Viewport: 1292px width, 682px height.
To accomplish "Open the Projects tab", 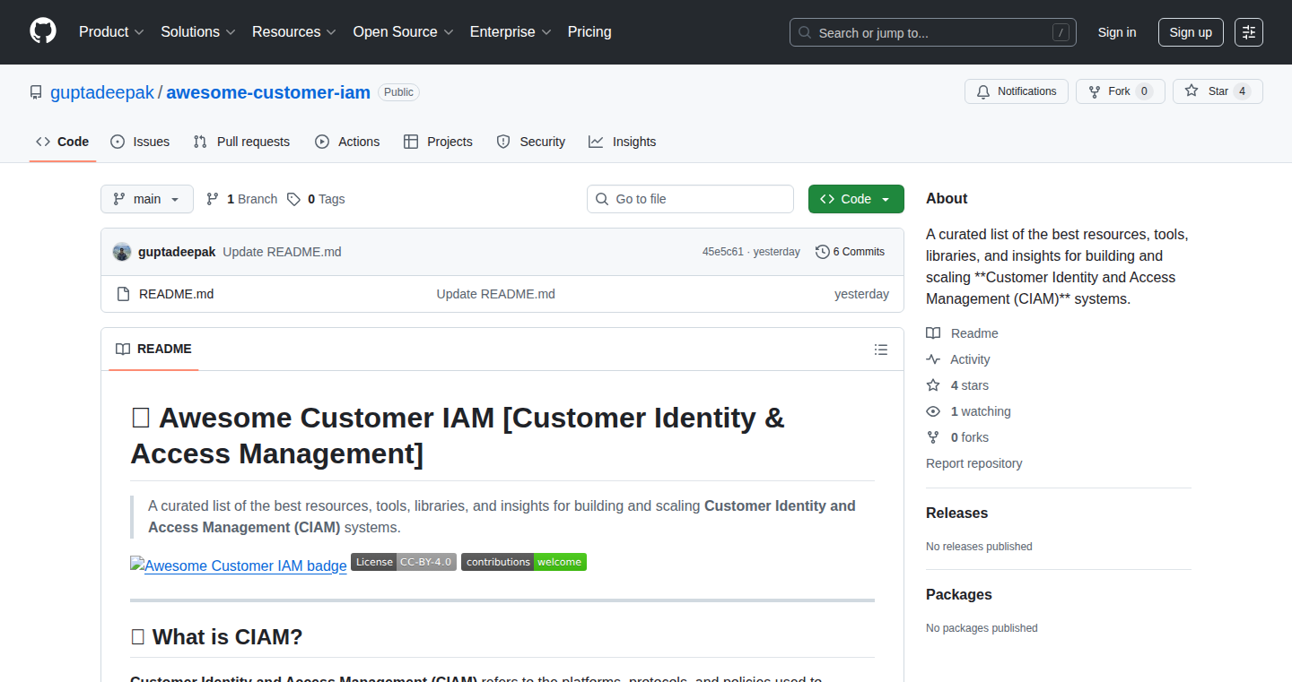I will coord(438,142).
